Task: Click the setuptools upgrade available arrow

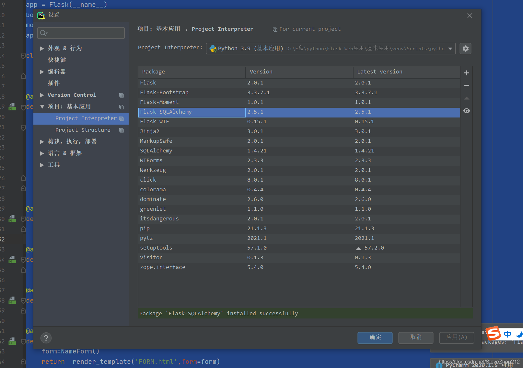Action: coord(358,248)
